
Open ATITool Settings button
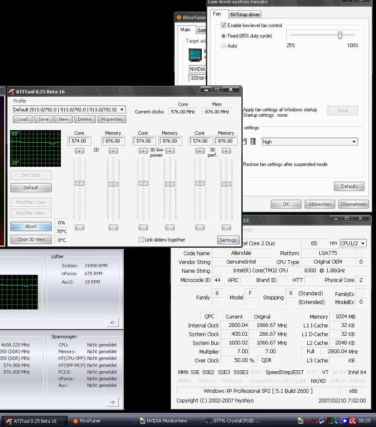tap(228, 240)
